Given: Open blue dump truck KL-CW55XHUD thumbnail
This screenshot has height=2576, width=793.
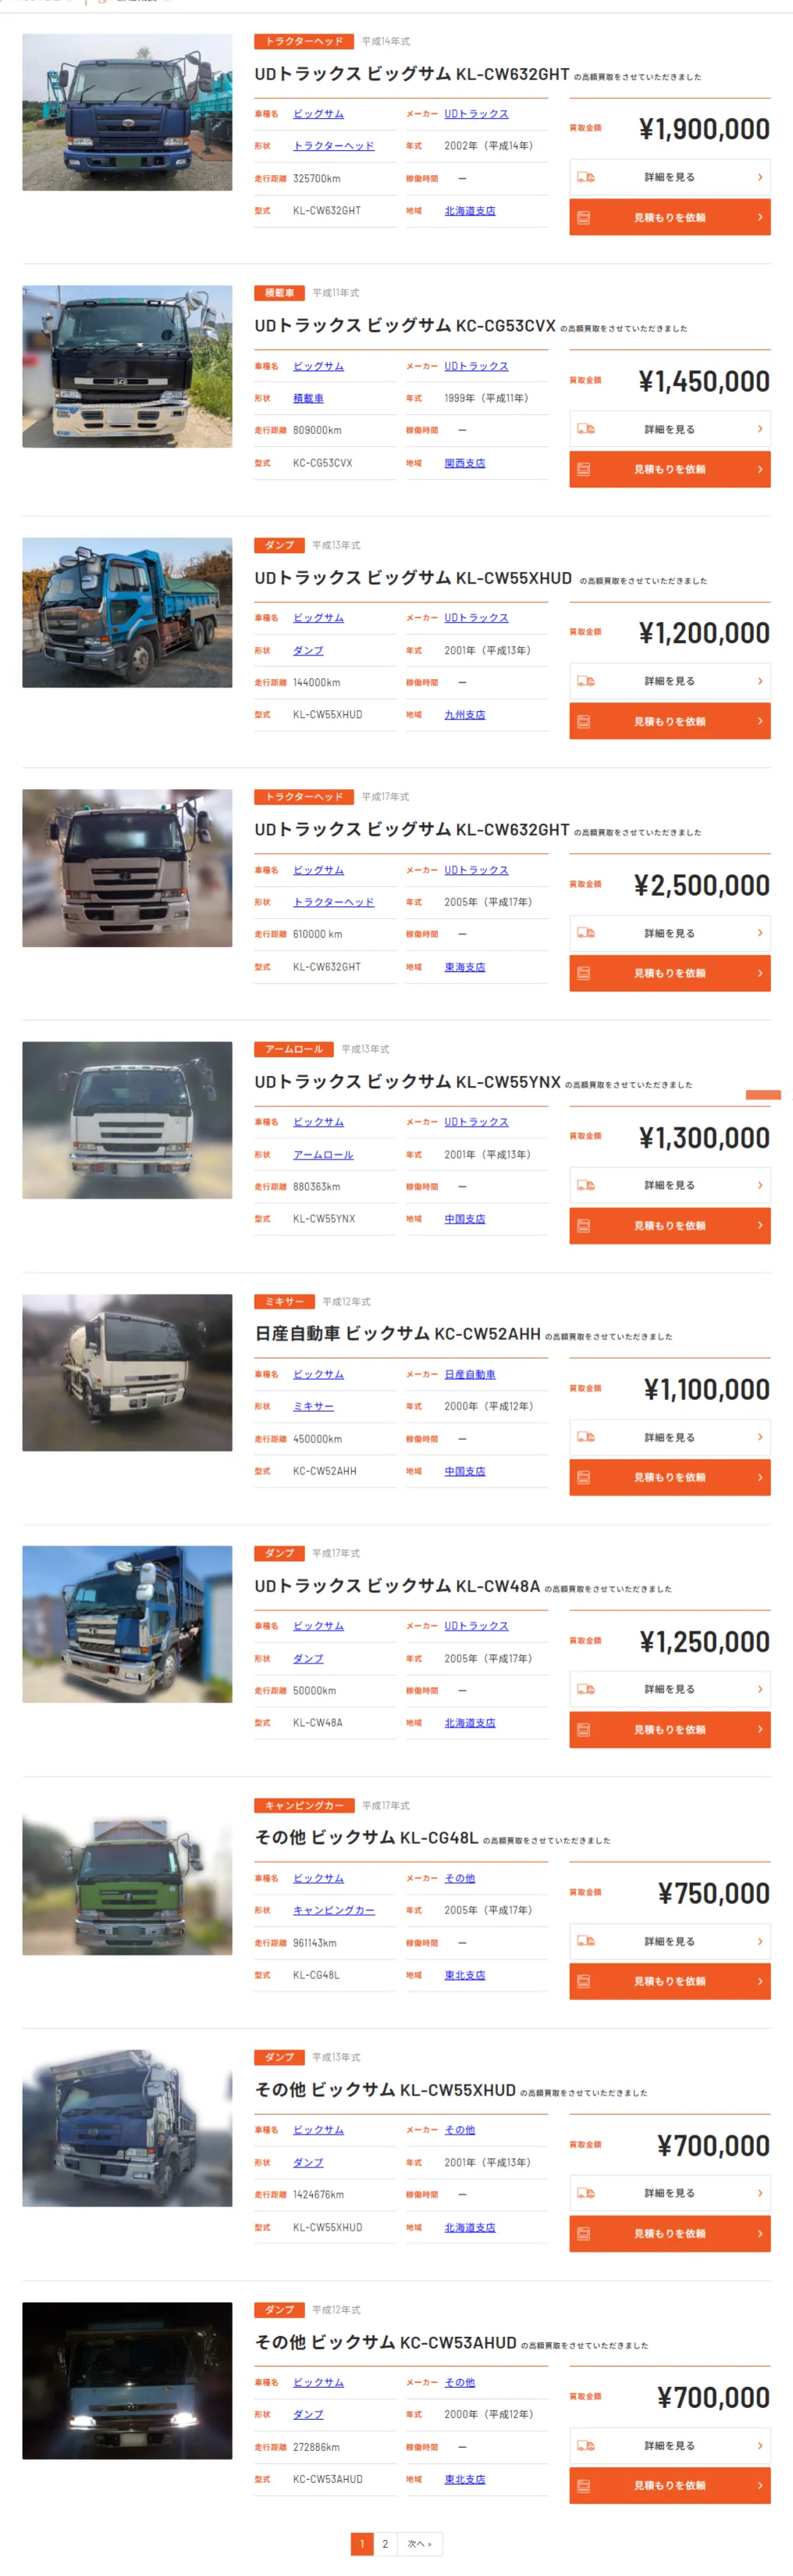Looking at the screenshot, I should [x=127, y=612].
